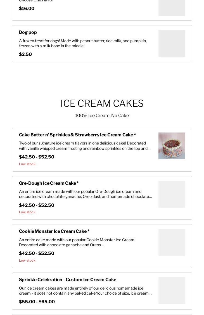This screenshot has height=315, width=204.
Task: Open Cake Batter n' Sprinkles & Strawberry cake
Action: point(77,135)
